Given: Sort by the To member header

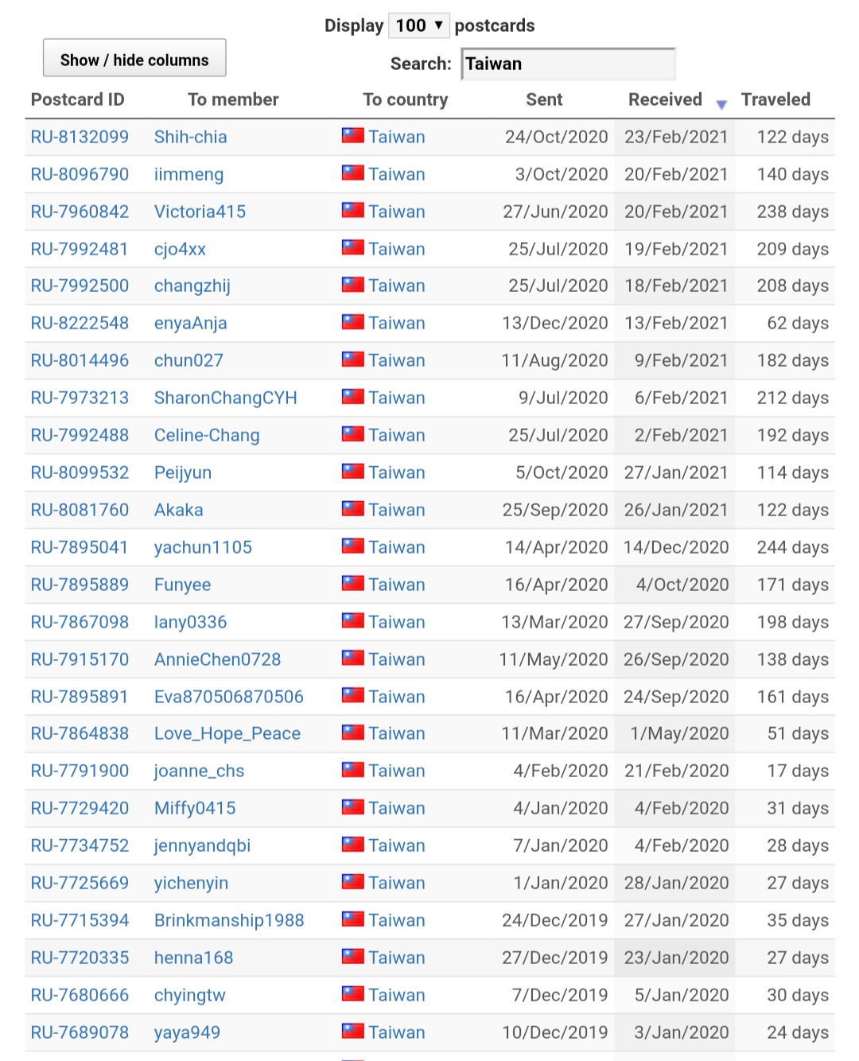Looking at the screenshot, I should (x=233, y=99).
